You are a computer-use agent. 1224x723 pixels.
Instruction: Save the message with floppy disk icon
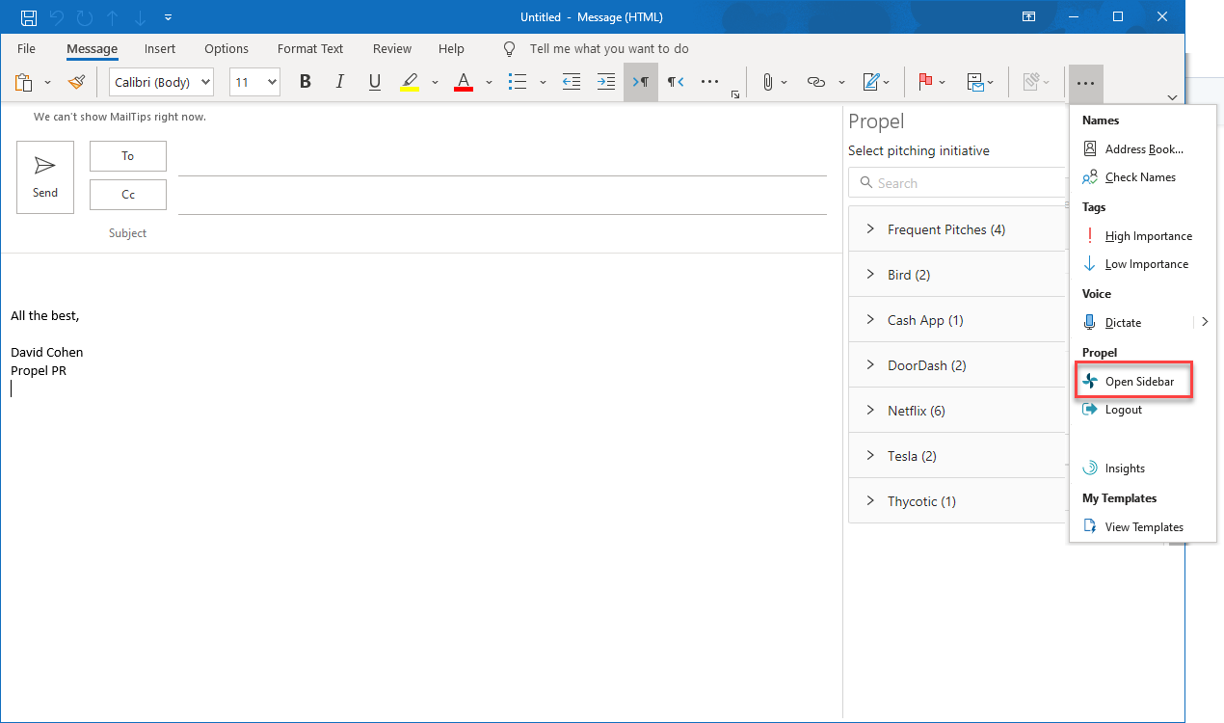coord(29,17)
